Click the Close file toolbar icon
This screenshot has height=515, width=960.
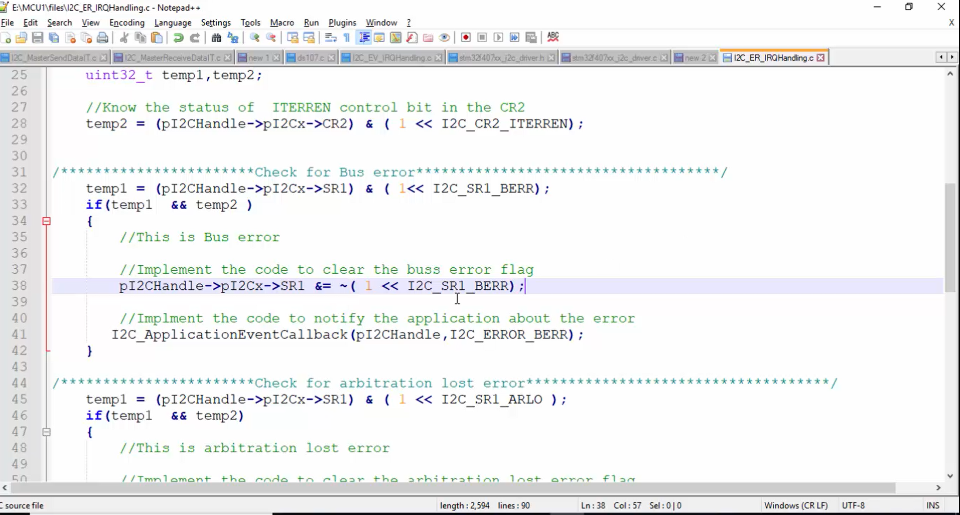point(70,38)
